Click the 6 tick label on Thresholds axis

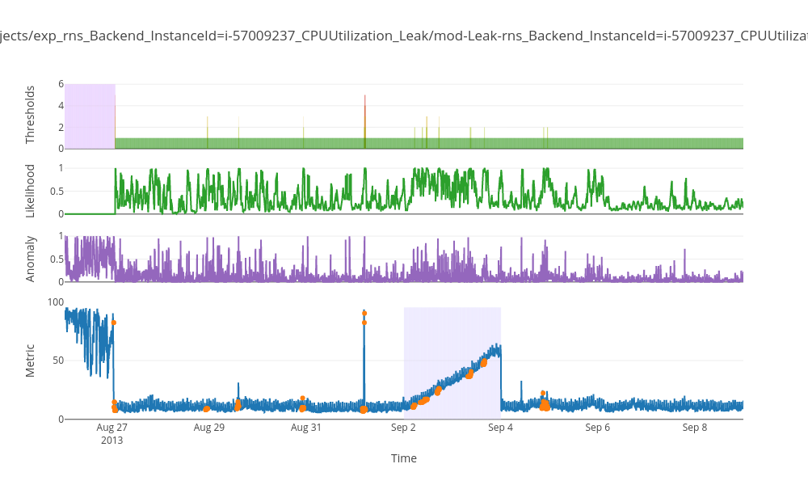[x=61, y=84]
